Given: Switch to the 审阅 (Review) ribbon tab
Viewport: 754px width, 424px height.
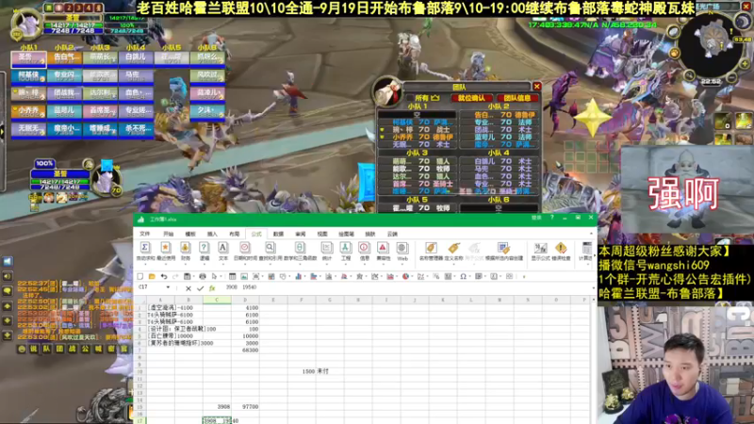Looking at the screenshot, I should coord(301,234).
